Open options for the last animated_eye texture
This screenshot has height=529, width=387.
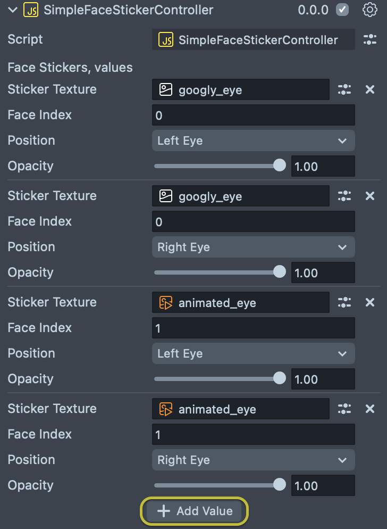344,409
